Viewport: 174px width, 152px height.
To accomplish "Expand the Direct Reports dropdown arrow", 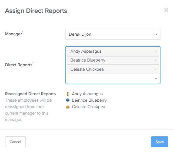I will coord(156,79).
